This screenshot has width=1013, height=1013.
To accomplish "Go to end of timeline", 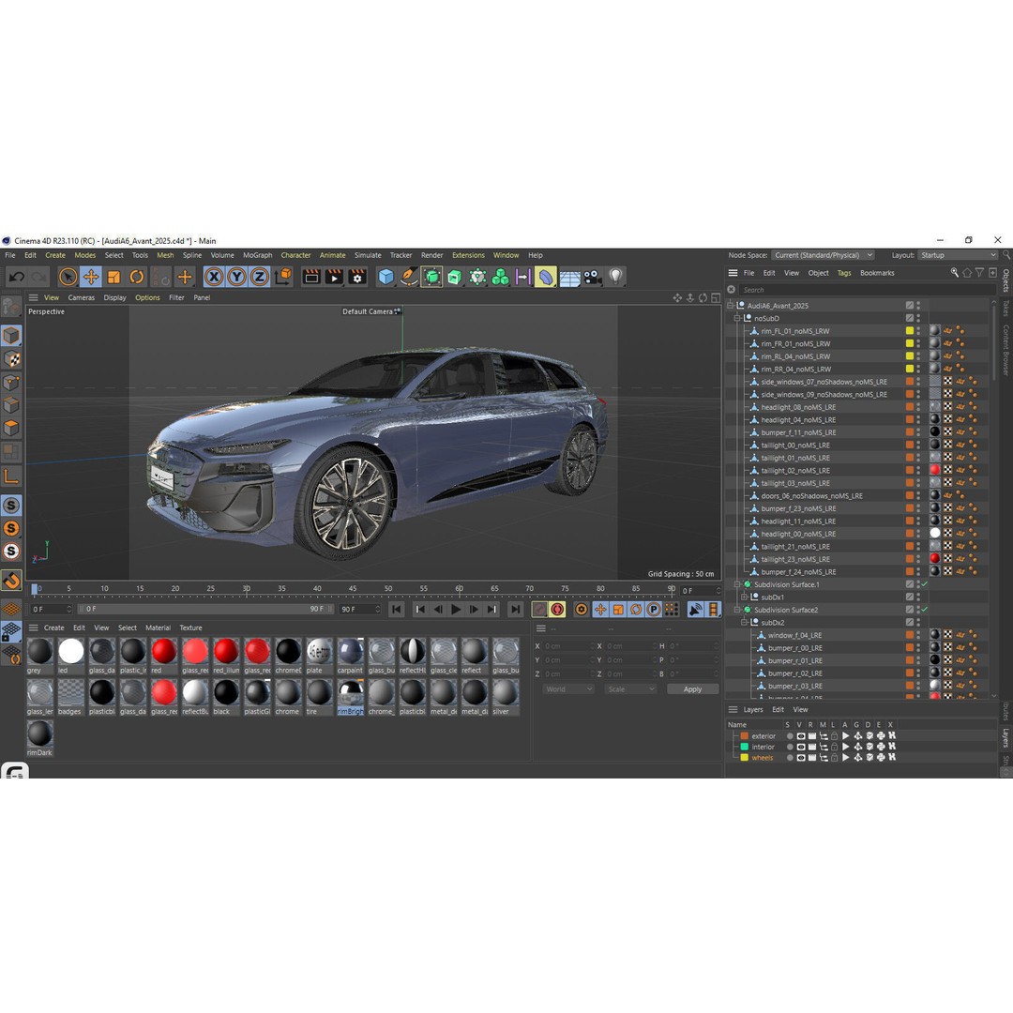I will click(515, 610).
